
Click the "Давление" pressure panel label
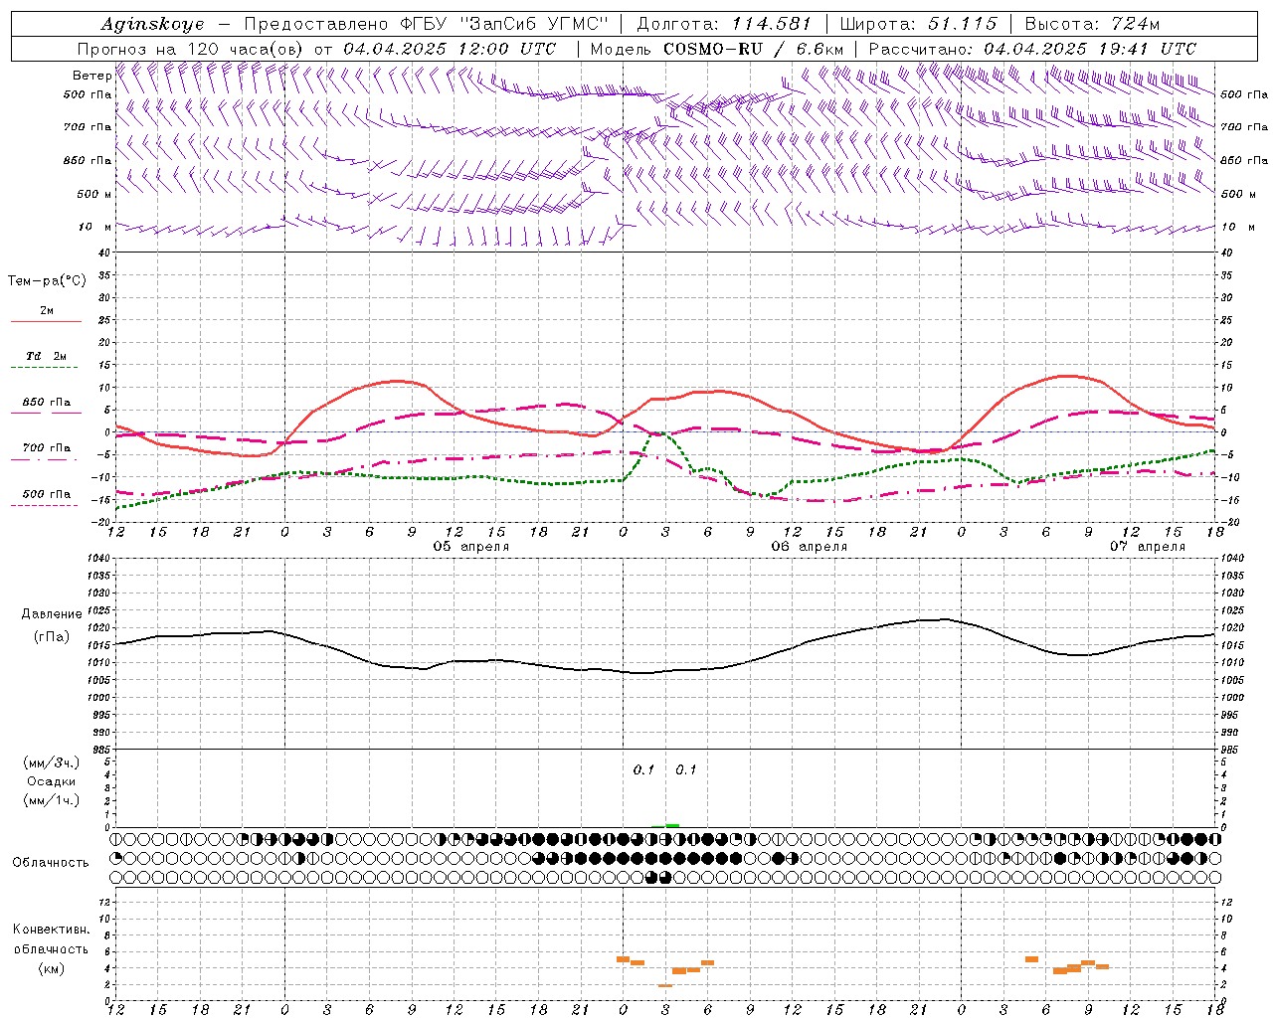[x=52, y=614]
